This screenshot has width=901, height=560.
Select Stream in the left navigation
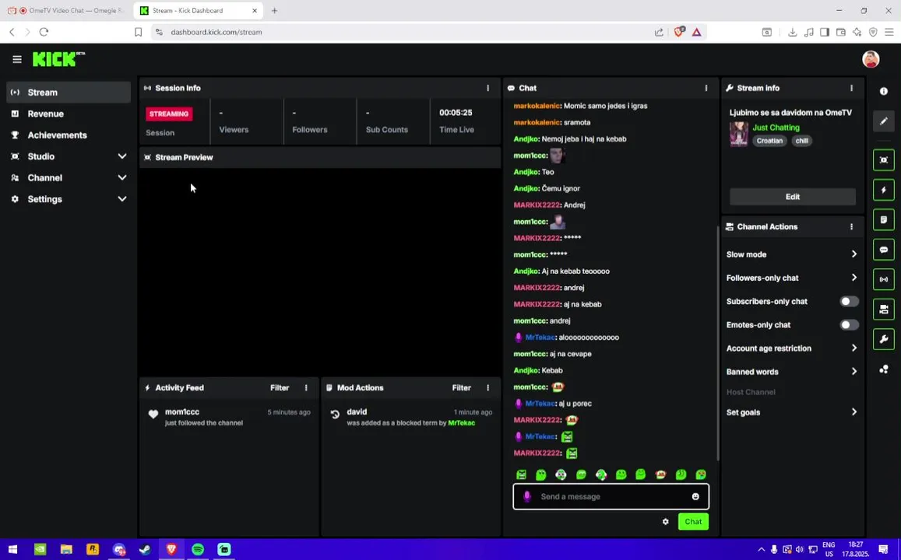point(69,93)
